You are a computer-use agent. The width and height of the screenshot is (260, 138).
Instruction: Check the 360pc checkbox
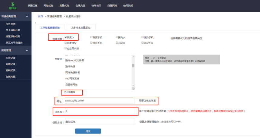point(117,42)
